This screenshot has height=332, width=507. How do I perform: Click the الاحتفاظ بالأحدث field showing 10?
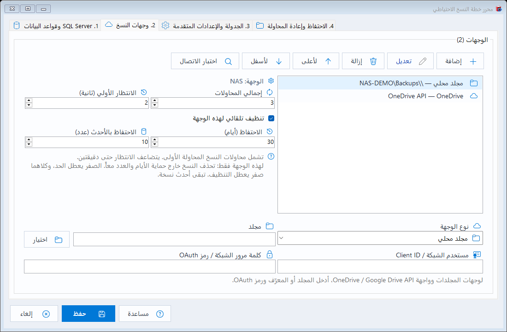click(x=87, y=142)
